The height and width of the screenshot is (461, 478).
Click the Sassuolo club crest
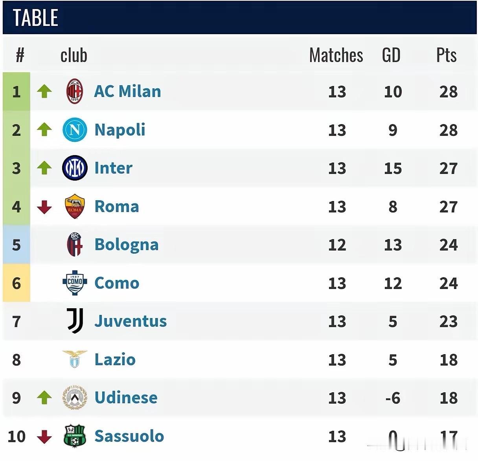pos(74,436)
